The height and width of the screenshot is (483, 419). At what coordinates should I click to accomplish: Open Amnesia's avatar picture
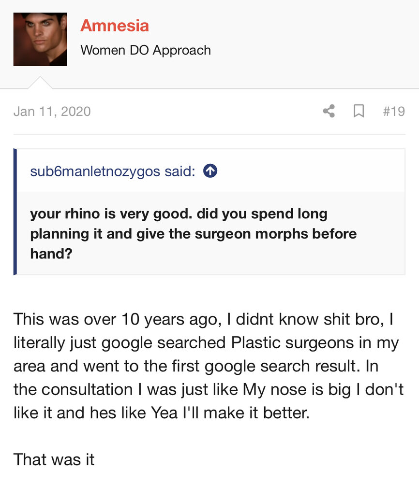[x=40, y=39]
